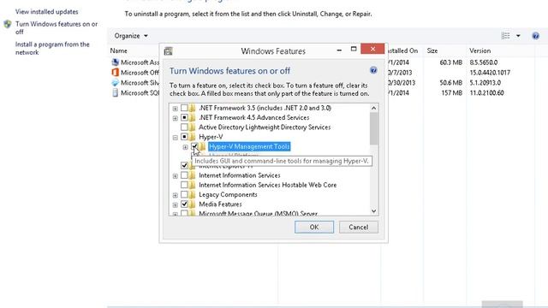548x308 pixels.
Task: Uncheck the Hyper-V Management Tools checkbox
Action: click(194, 146)
